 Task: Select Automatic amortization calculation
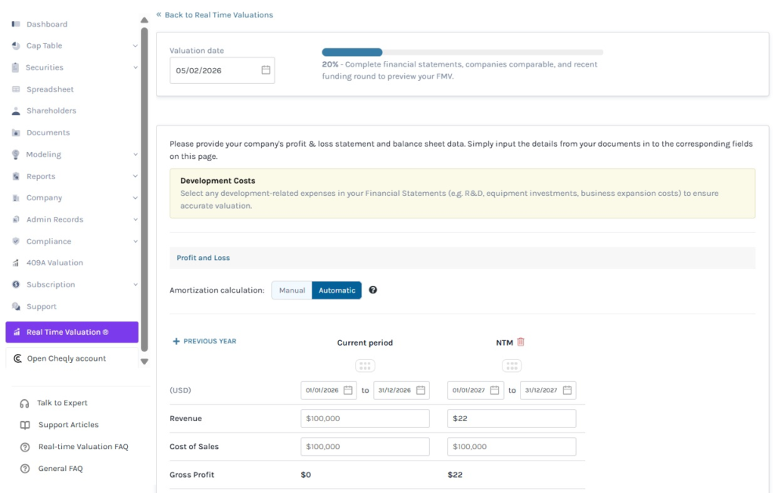coord(337,290)
